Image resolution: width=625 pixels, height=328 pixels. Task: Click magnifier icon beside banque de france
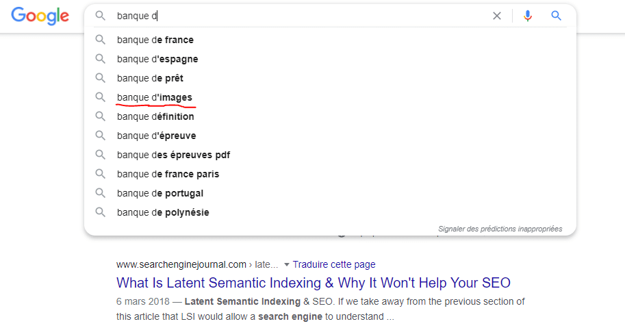(101, 40)
